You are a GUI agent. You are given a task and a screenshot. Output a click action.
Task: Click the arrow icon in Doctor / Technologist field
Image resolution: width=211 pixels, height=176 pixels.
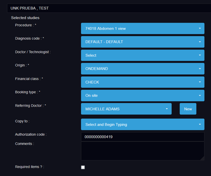pyautogui.click(x=200, y=55)
